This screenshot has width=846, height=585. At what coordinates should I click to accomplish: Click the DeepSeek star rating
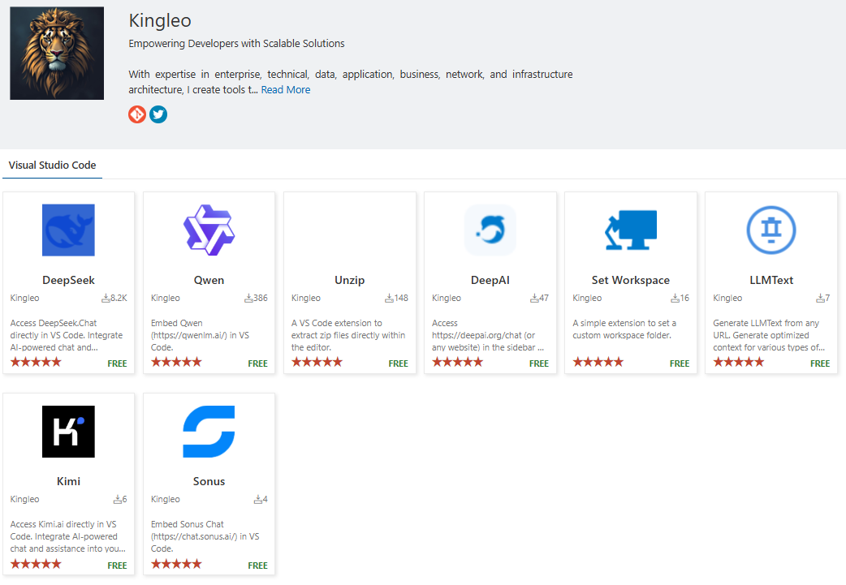(x=36, y=362)
